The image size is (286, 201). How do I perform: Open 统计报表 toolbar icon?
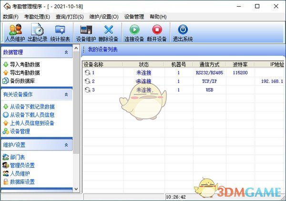(60, 30)
